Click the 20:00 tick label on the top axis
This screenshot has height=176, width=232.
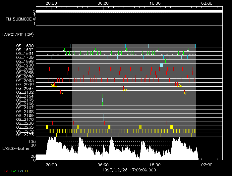[x=51, y=3]
